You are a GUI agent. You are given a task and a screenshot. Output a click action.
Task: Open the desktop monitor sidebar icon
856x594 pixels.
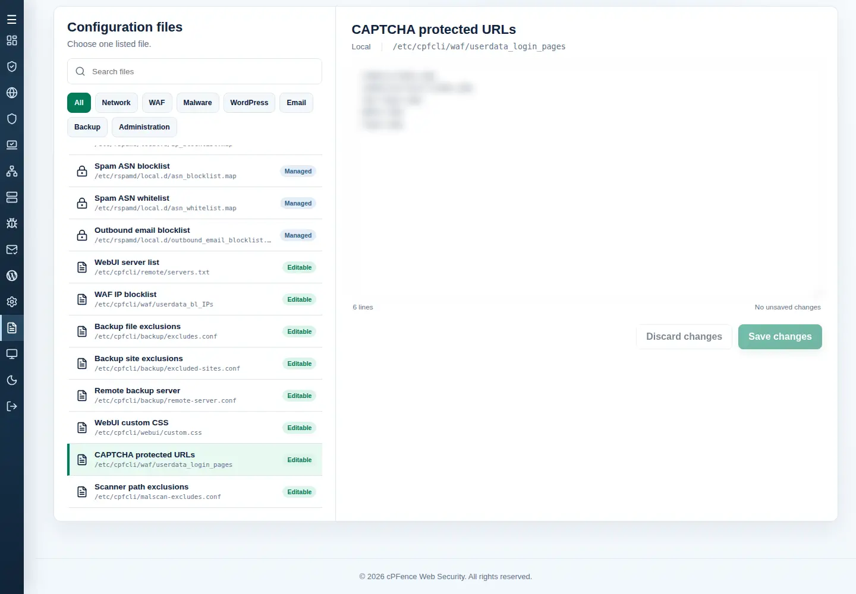(12, 354)
